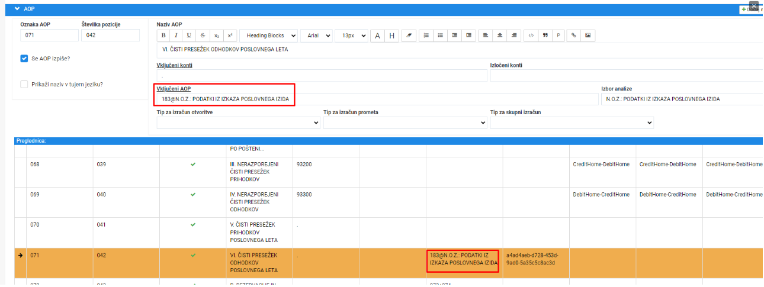
Task: Click the Oznaka AOP field containing 071
Action: [x=49, y=36]
